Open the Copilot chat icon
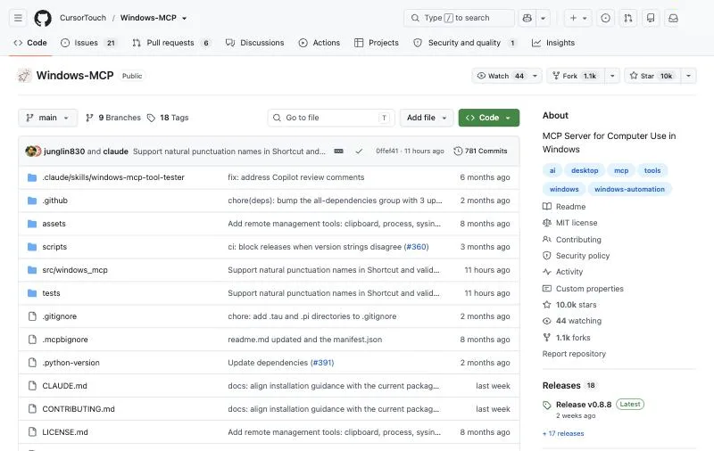The width and height of the screenshot is (714, 451). click(x=527, y=18)
